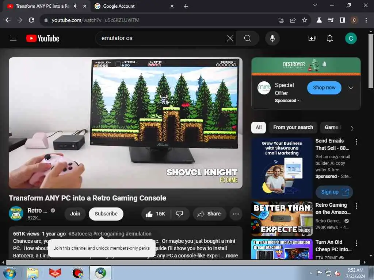Image resolution: width=374 pixels, height=280 pixels.
Task: Click the Share button
Action: (209, 214)
